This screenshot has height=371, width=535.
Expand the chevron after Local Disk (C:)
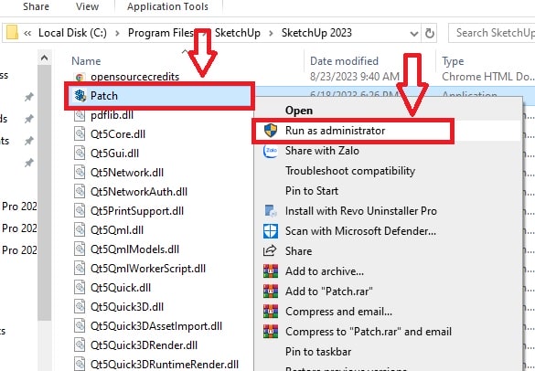click(x=117, y=34)
